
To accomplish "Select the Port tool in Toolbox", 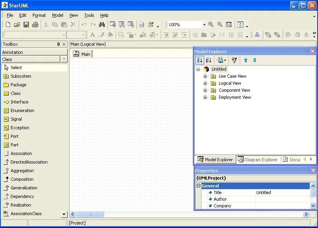I will click(x=11, y=136).
